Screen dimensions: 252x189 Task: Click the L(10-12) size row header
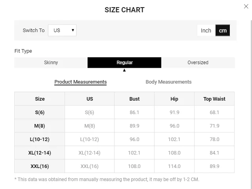pos(40,139)
